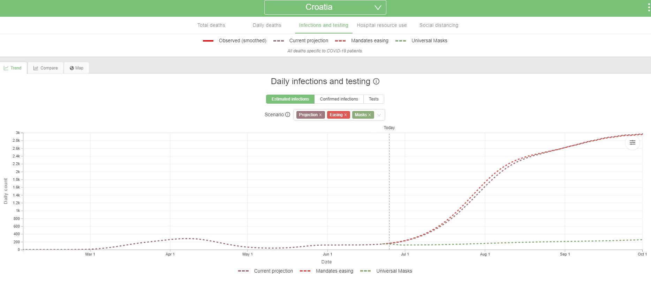Remove the Easing scenario tag
This screenshot has height=281, width=651.
point(346,115)
